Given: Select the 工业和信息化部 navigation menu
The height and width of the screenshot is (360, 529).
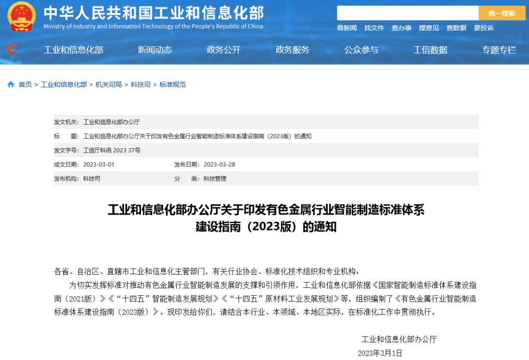Looking at the screenshot, I should coord(73,50).
